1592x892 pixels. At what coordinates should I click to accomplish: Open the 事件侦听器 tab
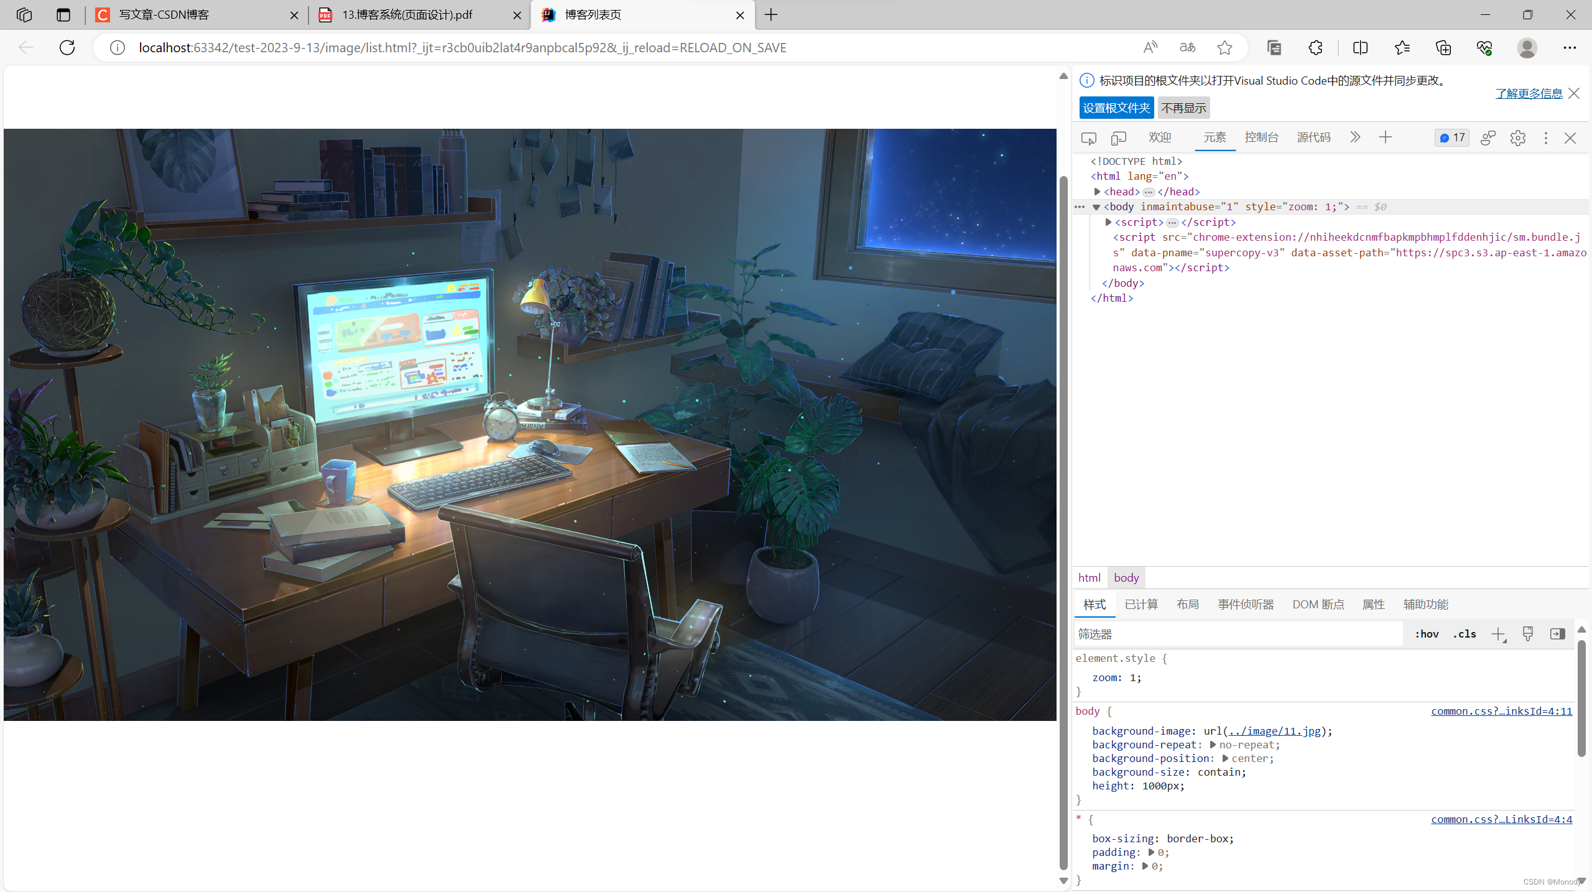point(1246,604)
